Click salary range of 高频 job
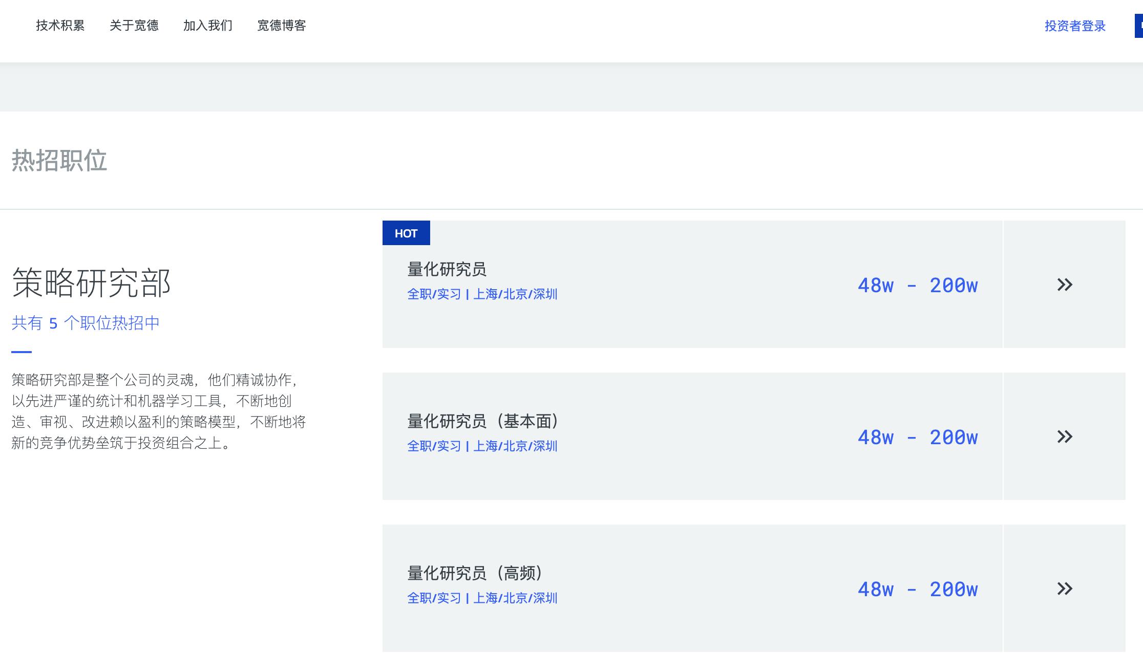The width and height of the screenshot is (1143, 653). point(918,590)
